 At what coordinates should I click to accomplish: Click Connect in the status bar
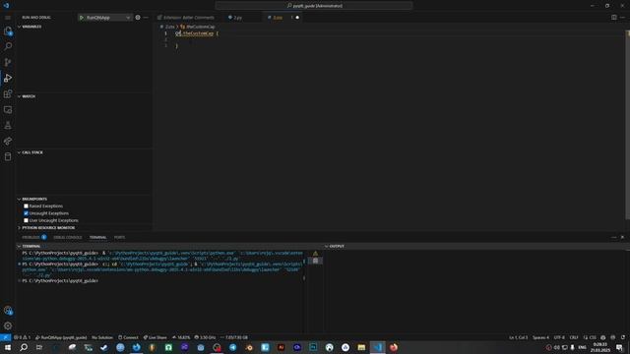point(128,337)
